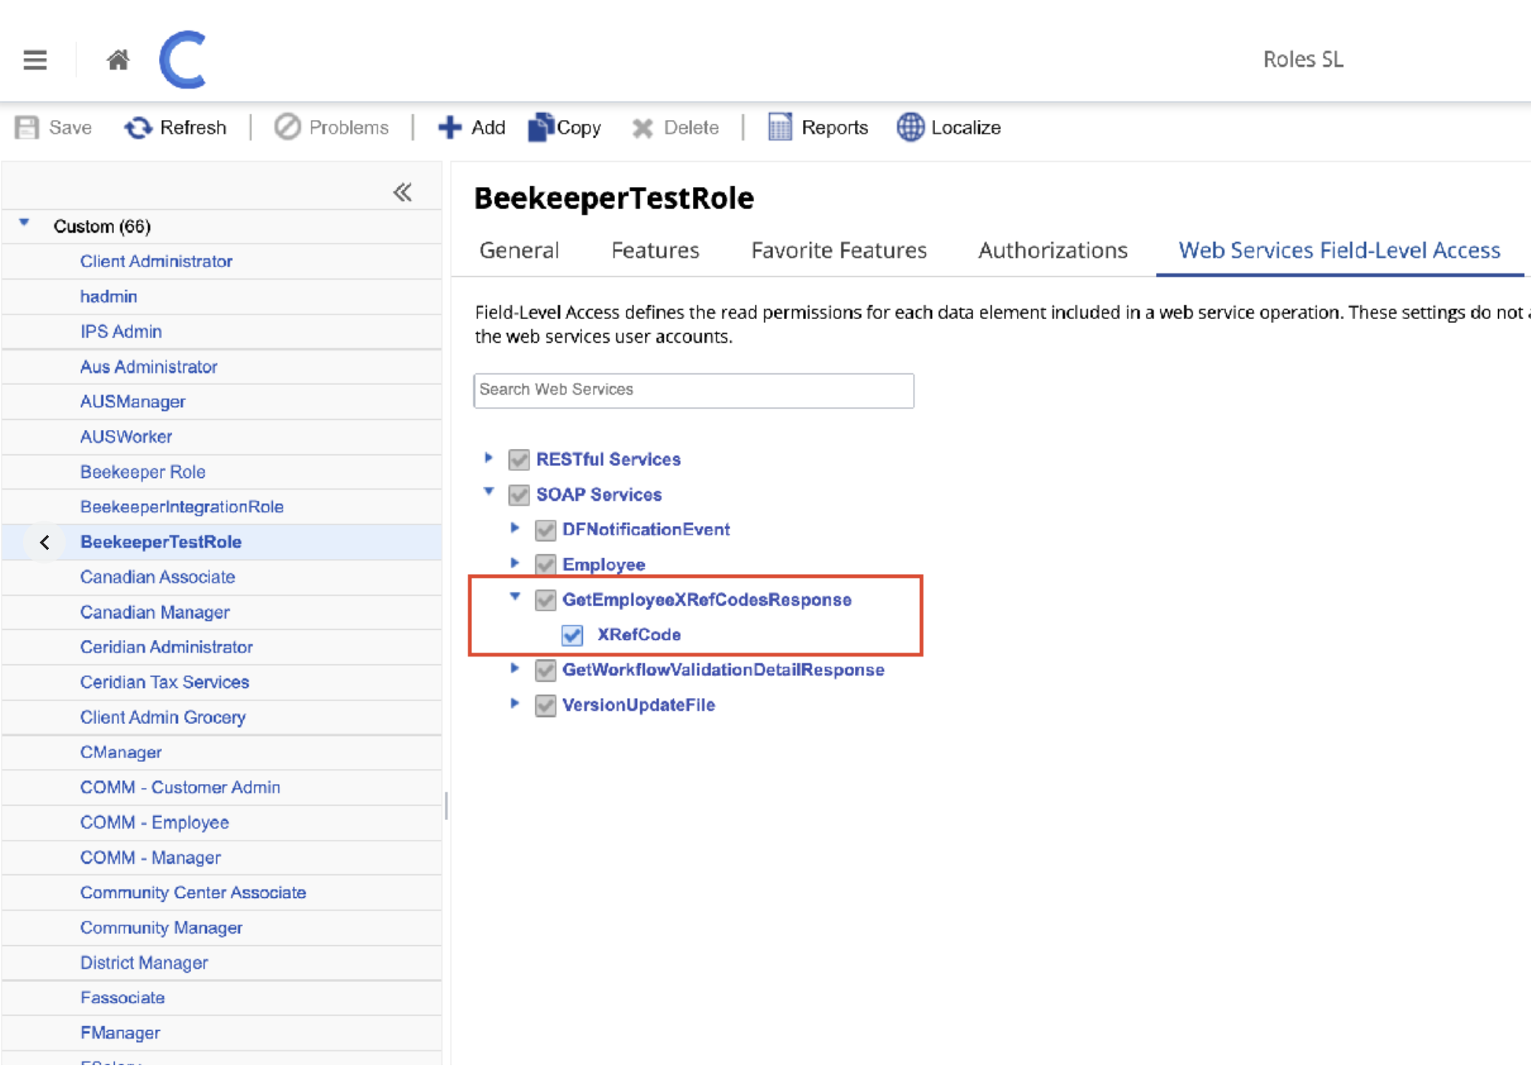The width and height of the screenshot is (1531, 1069).
Task: Expand VersionUpdateFile node
Action: tap(515, 704)
